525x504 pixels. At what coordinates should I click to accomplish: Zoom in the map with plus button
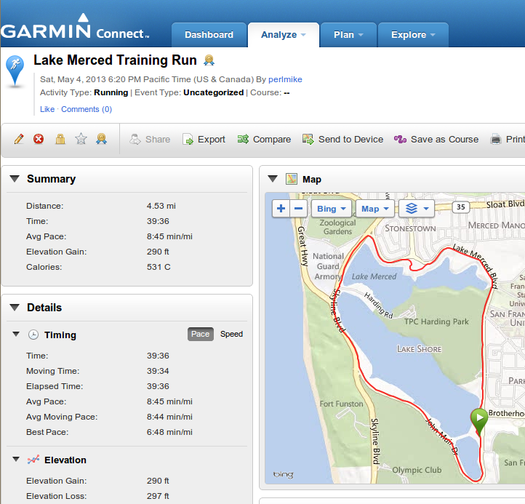click(x=281, y=209)
